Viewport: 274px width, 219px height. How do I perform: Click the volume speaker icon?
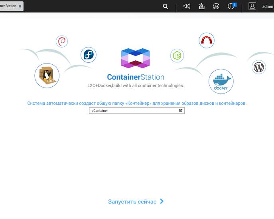coord(187,6)
